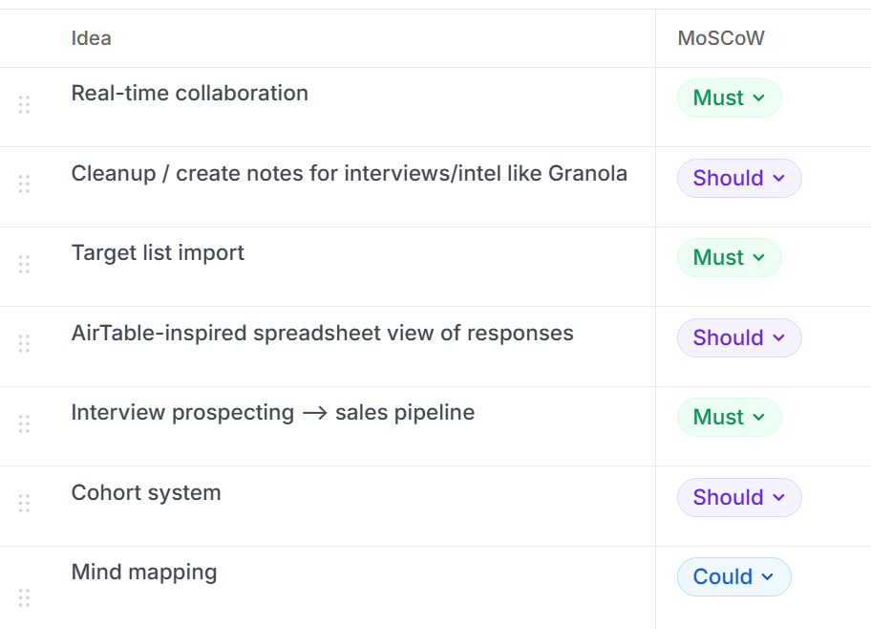Click drag handle for Mind mapping row
This screenshot has height=629, width=871.
(24, 597)
